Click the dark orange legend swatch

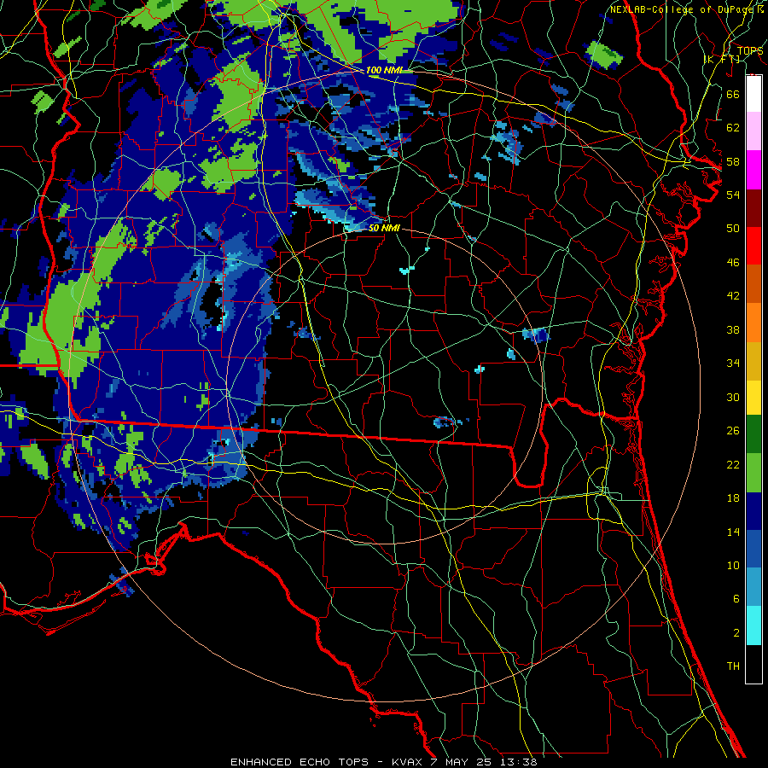click(x=753, y=283)
